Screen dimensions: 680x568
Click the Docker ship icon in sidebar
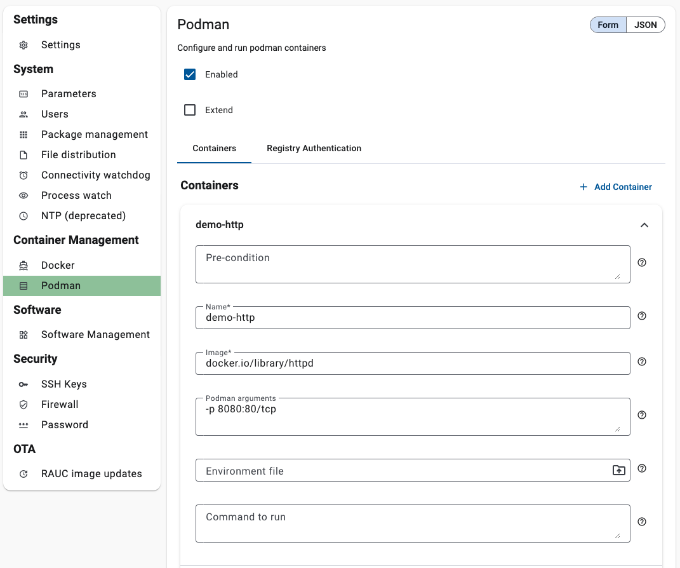[x=23, y=266]
